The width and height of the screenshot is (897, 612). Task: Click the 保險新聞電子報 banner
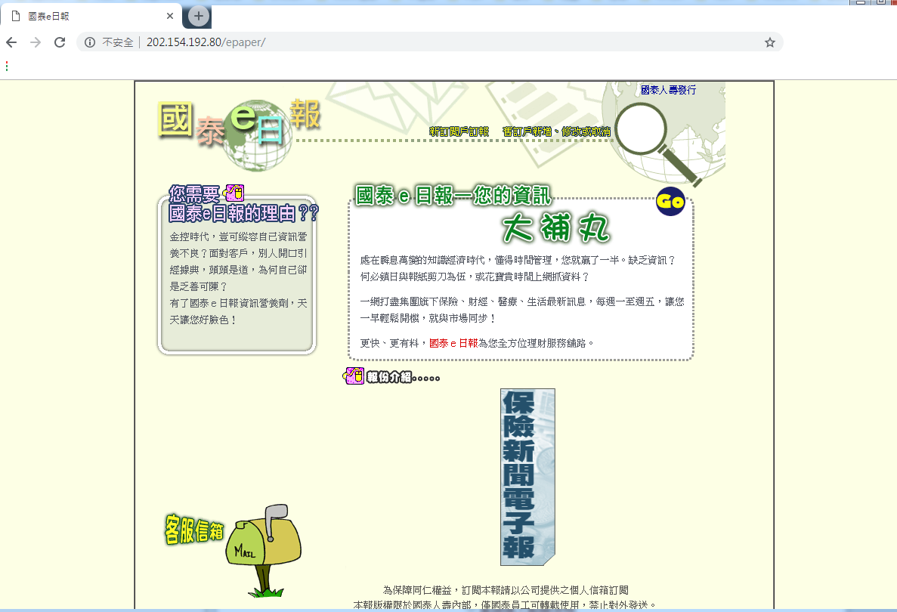click(527, 477)
